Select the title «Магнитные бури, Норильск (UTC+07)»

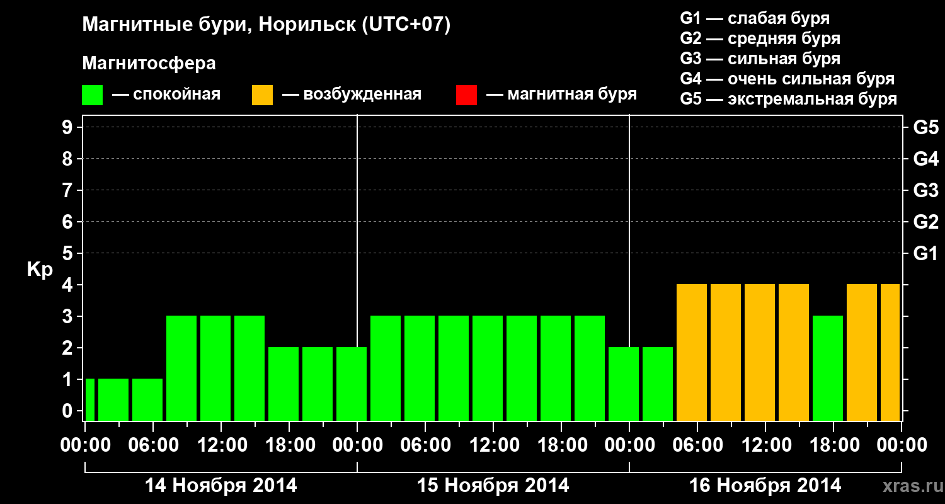point(266,26)
